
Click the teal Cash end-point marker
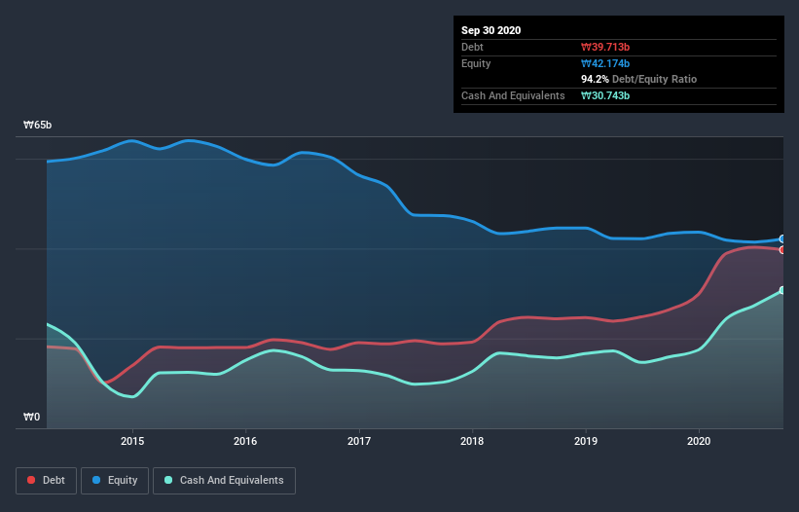782,290
